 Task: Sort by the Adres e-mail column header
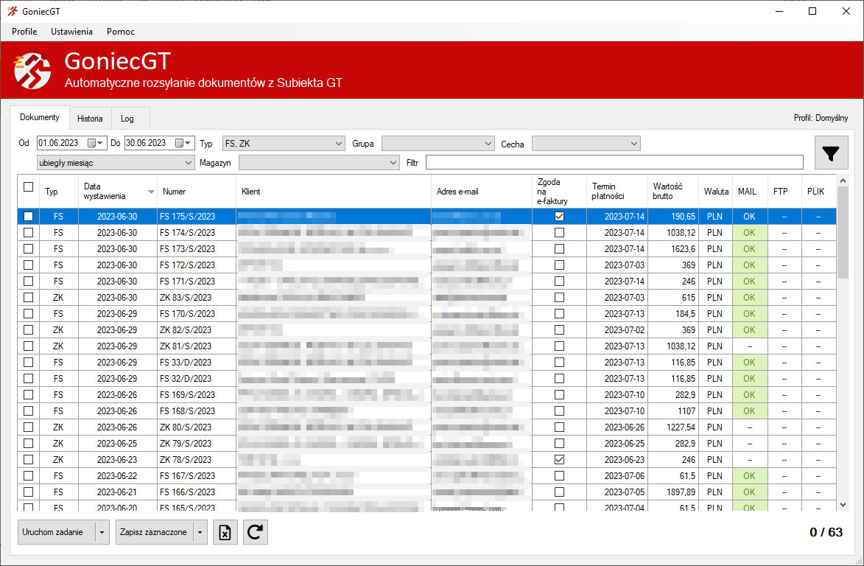(x=482, y=192)
